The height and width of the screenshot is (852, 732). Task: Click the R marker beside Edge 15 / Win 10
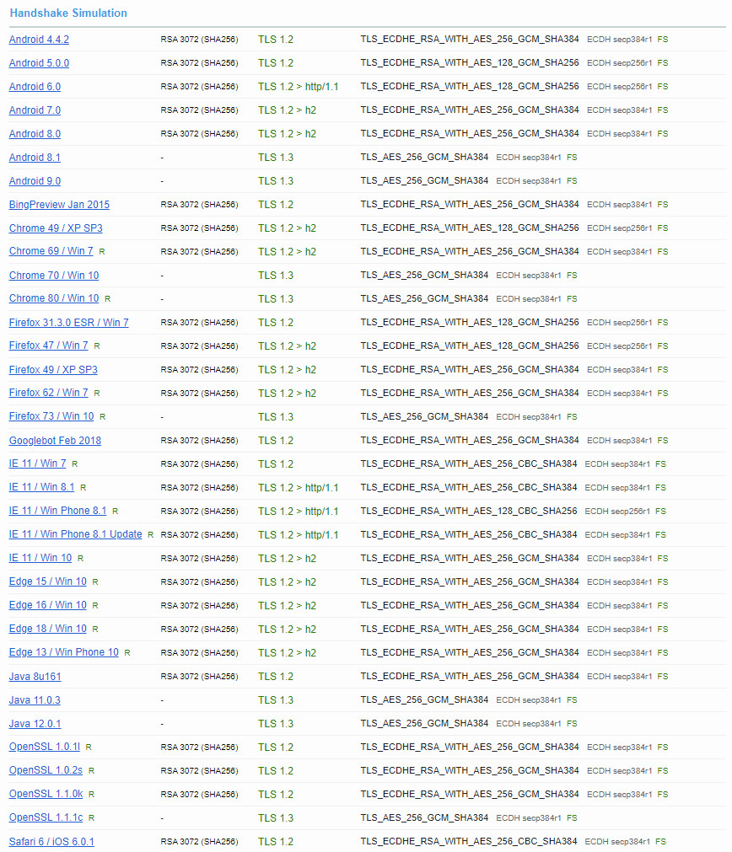95,582
